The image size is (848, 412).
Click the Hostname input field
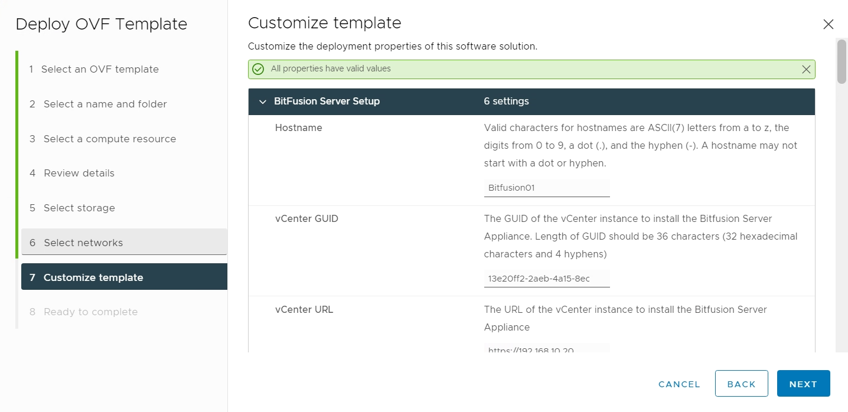tap(547, 188)
